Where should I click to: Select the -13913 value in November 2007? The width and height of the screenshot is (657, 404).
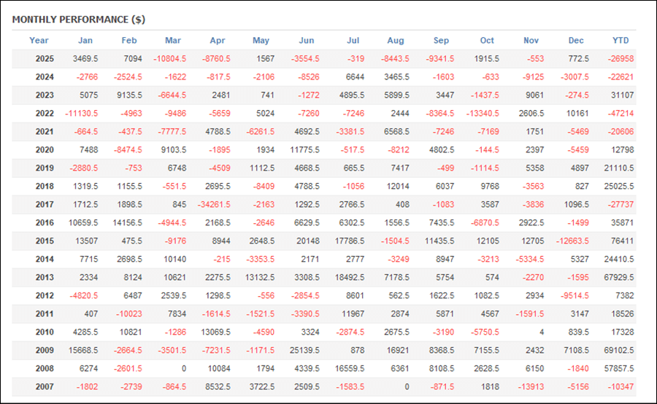click(531, 386)
